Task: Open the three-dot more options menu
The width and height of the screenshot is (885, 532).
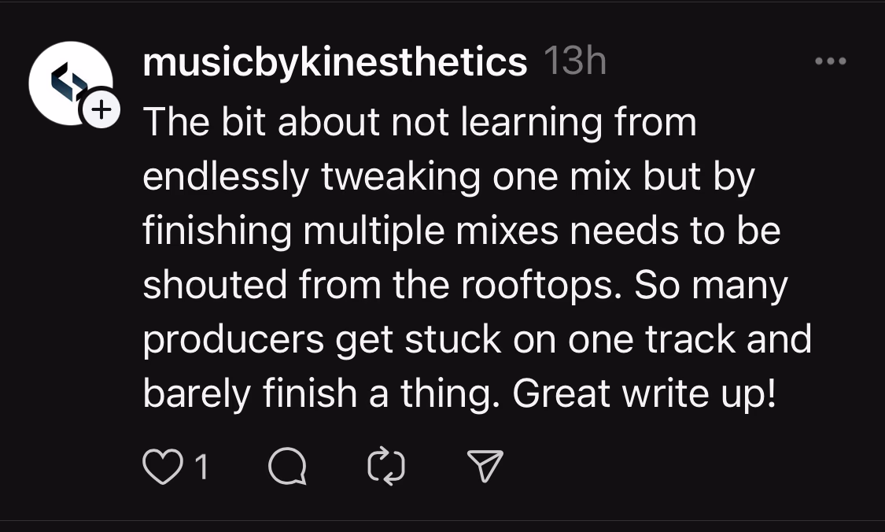Action: click(831, 61)
